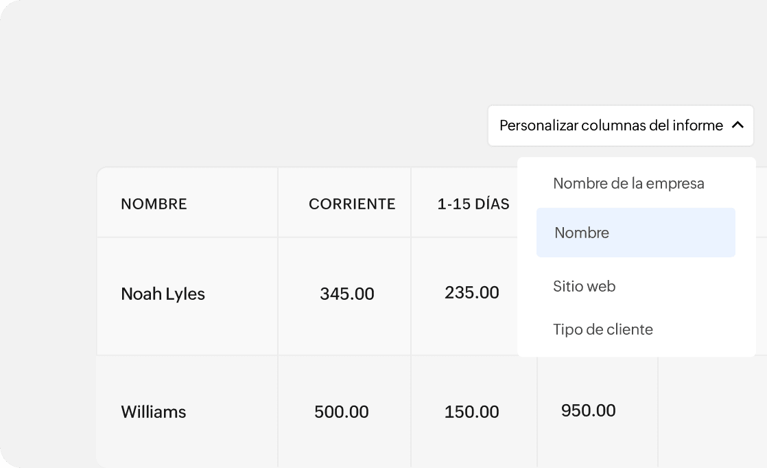Choose the highlighted Nombre option
767x468 pixels.
coord(636,233)
